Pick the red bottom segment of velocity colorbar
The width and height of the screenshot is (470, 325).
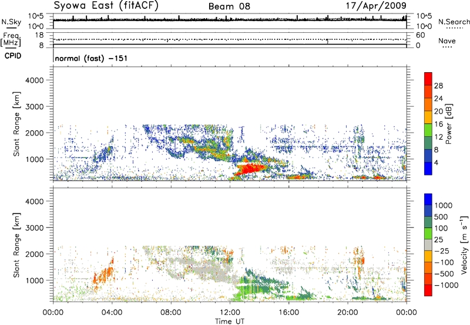428,290
